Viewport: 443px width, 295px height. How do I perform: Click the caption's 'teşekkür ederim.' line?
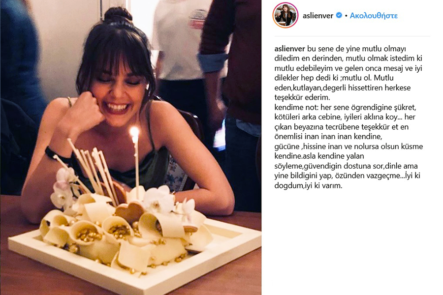[x=302, y=97]
